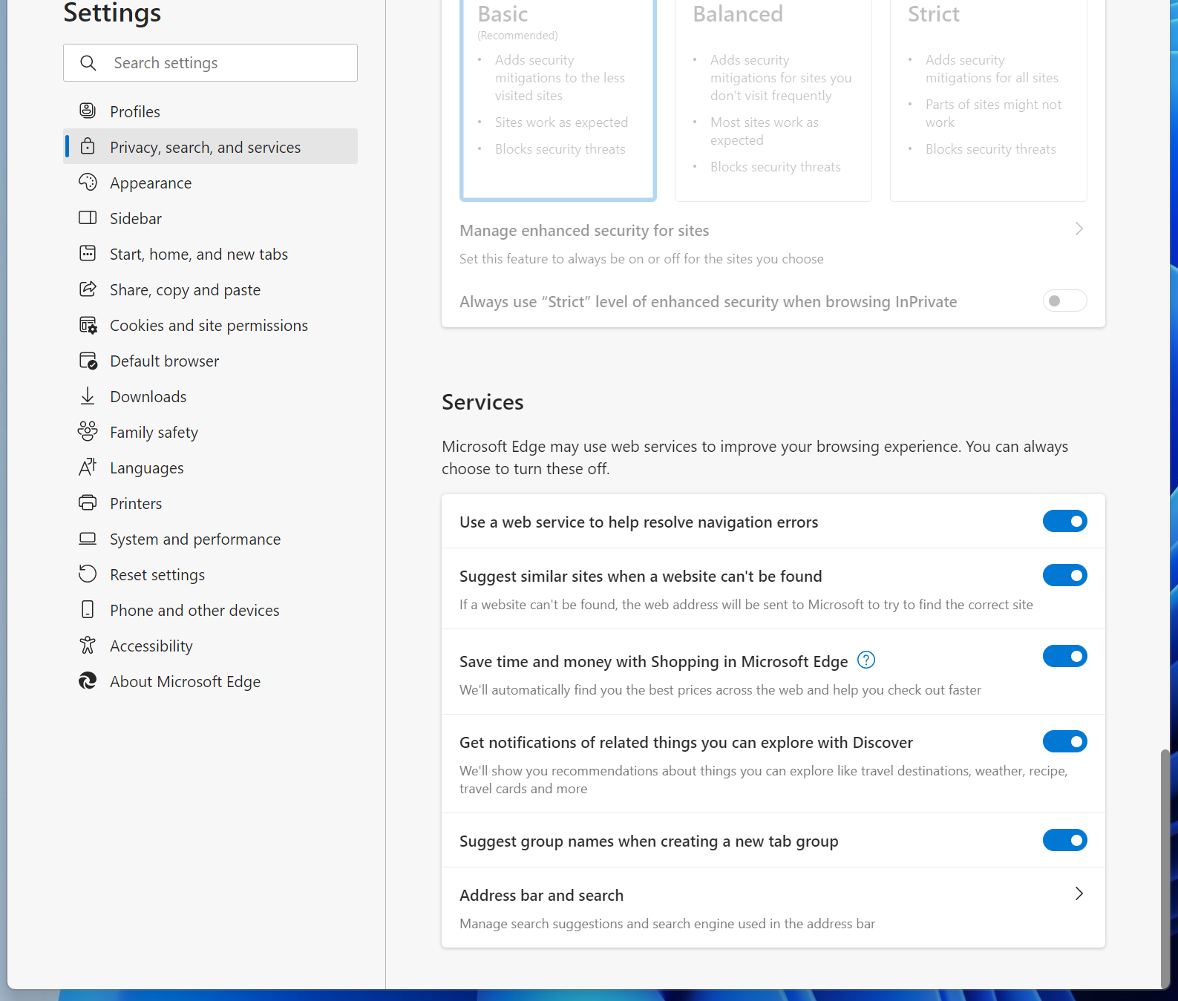Toggle web service for navigation errors

pos(1065,521)
